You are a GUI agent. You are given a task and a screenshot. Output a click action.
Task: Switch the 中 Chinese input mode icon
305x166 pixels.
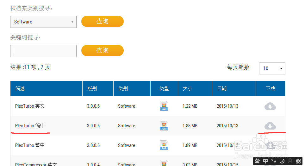coord(265,161)
